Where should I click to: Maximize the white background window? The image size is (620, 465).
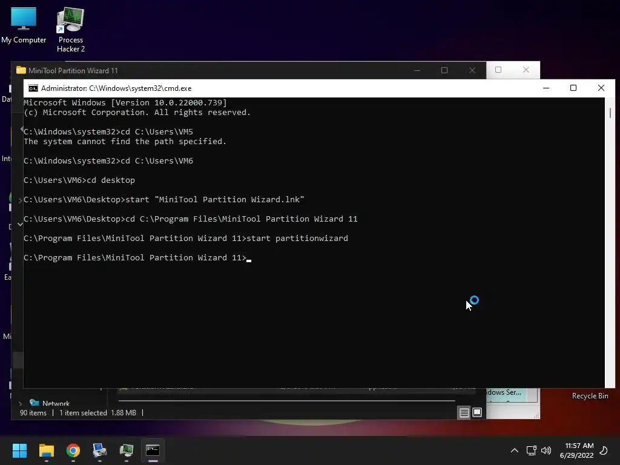click(x=498, y=70)
